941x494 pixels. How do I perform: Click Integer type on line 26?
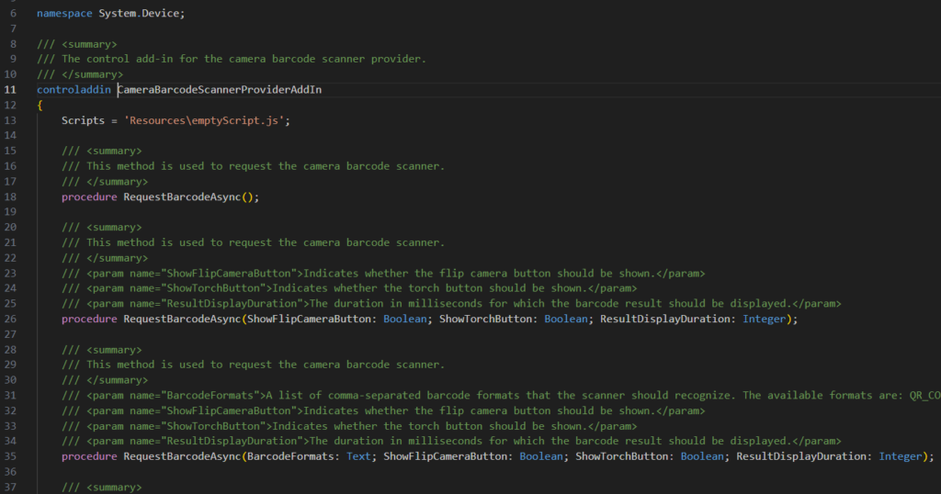click(x=764, y=319)
